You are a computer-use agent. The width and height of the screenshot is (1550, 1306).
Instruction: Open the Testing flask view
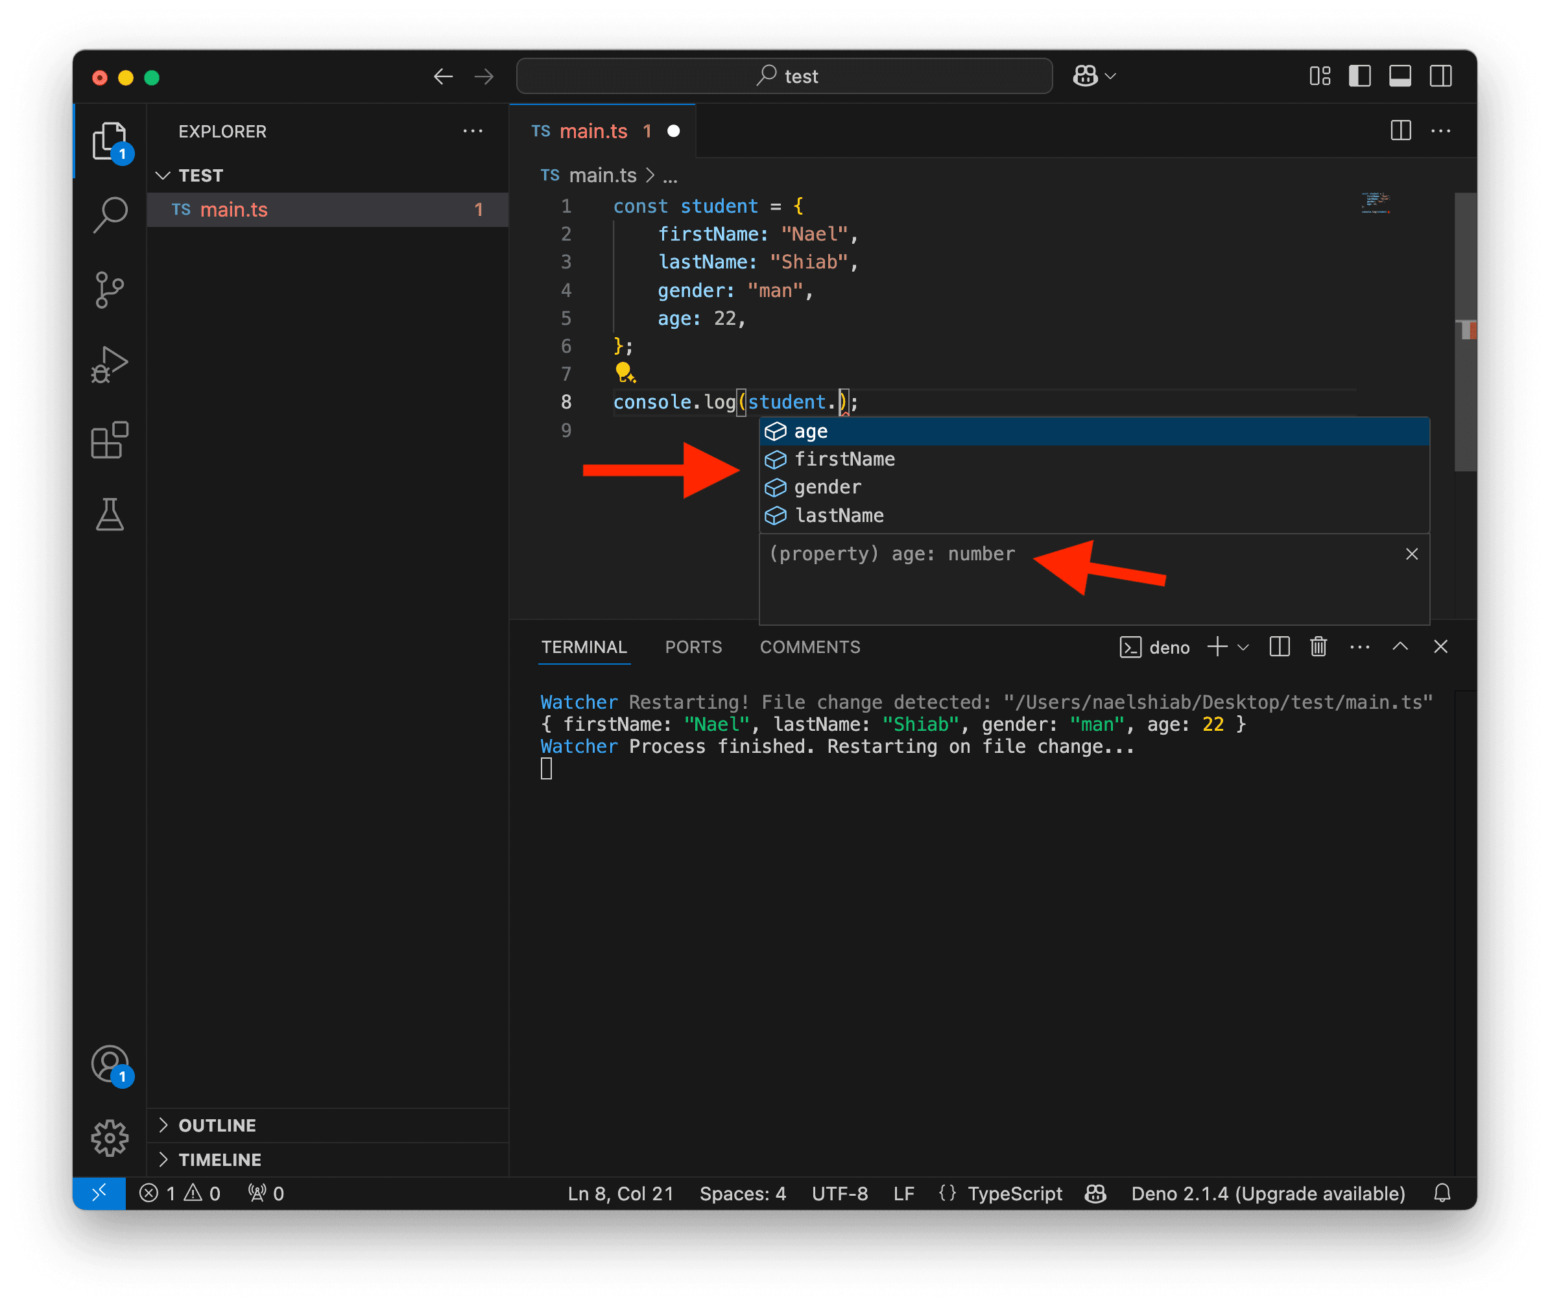(110, 514)
